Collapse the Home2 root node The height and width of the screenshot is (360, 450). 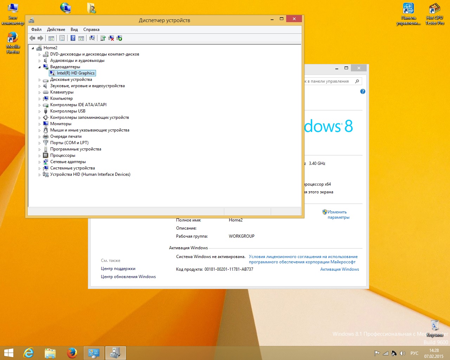(x=33, y=48)
